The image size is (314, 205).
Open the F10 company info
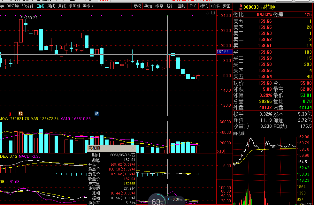[x=193, y=6]
